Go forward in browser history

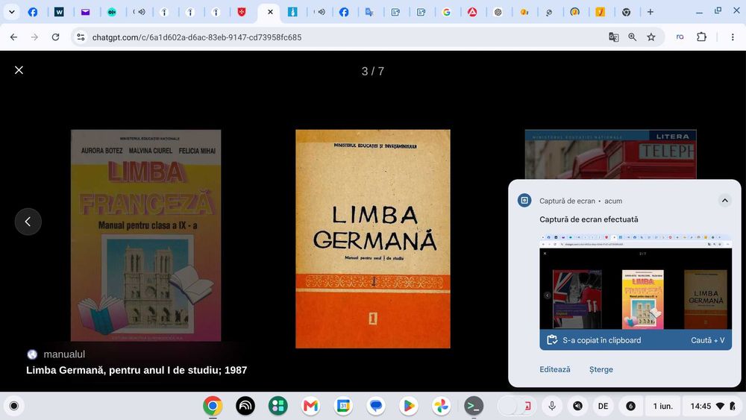(x=34, y=37)
